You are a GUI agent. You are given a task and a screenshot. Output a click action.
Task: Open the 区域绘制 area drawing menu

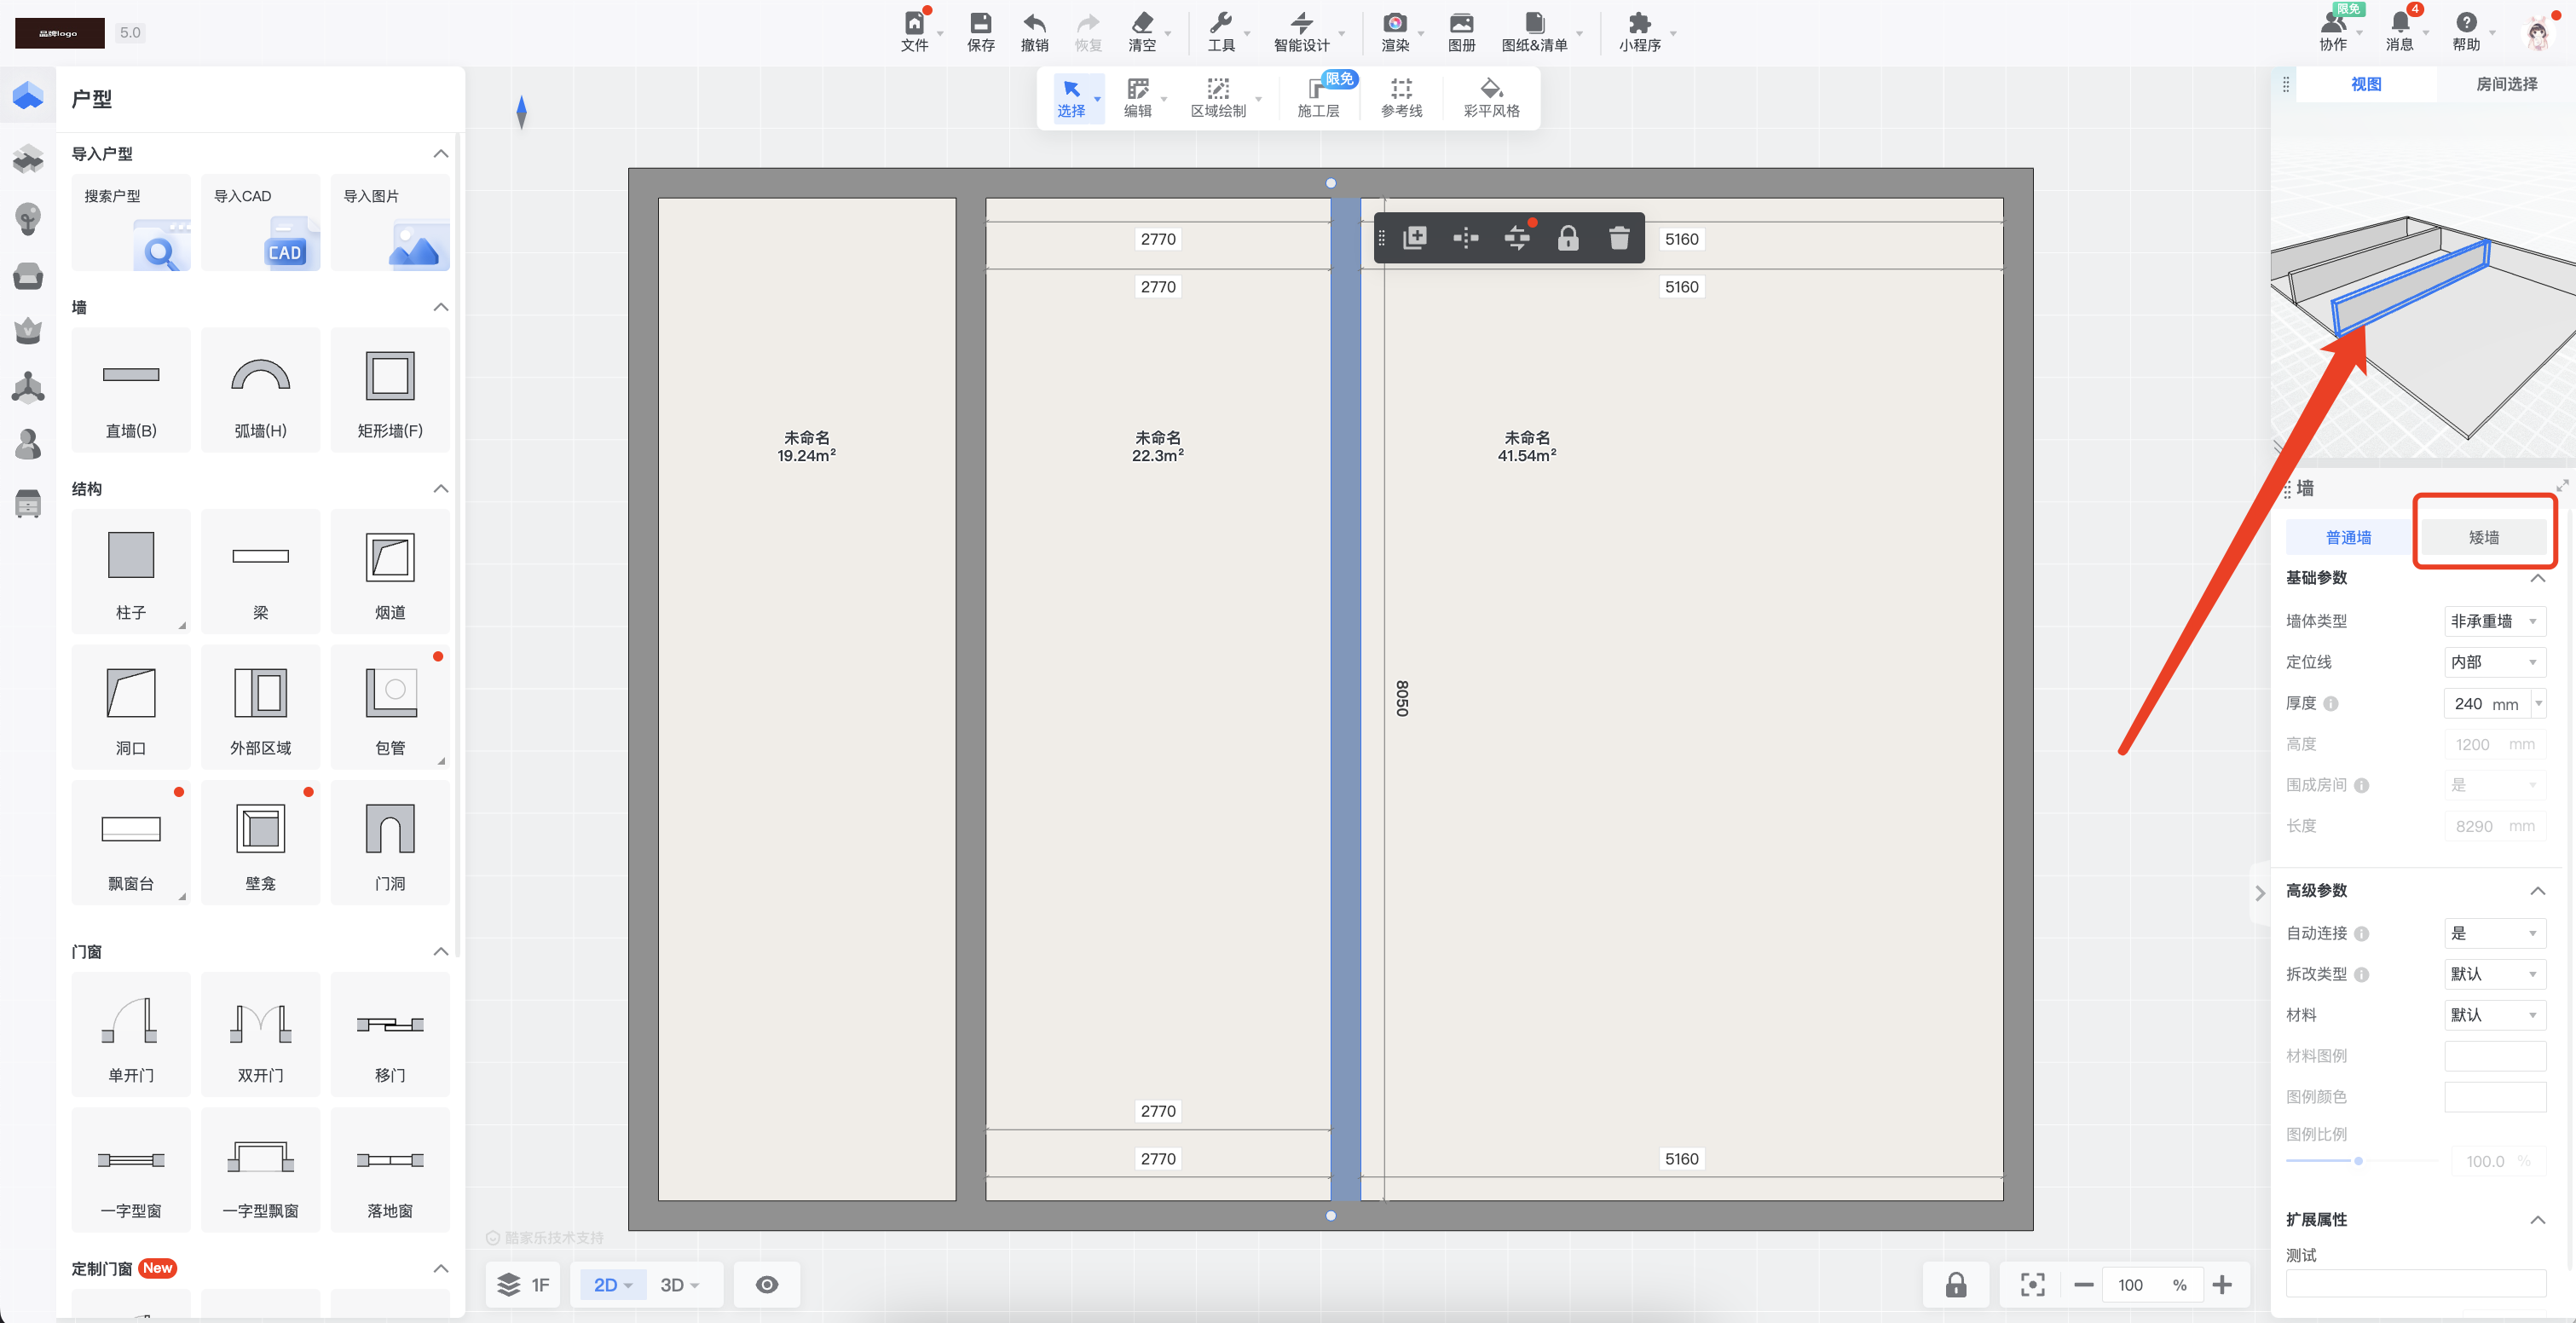[1218, 98]
